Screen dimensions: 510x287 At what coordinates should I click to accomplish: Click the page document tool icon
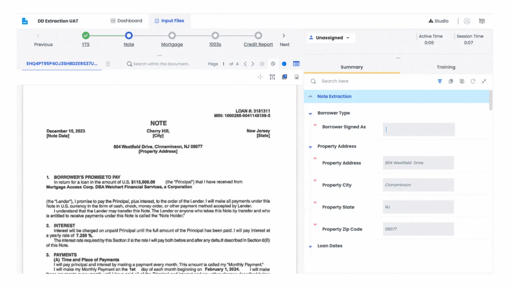[297, 77]
